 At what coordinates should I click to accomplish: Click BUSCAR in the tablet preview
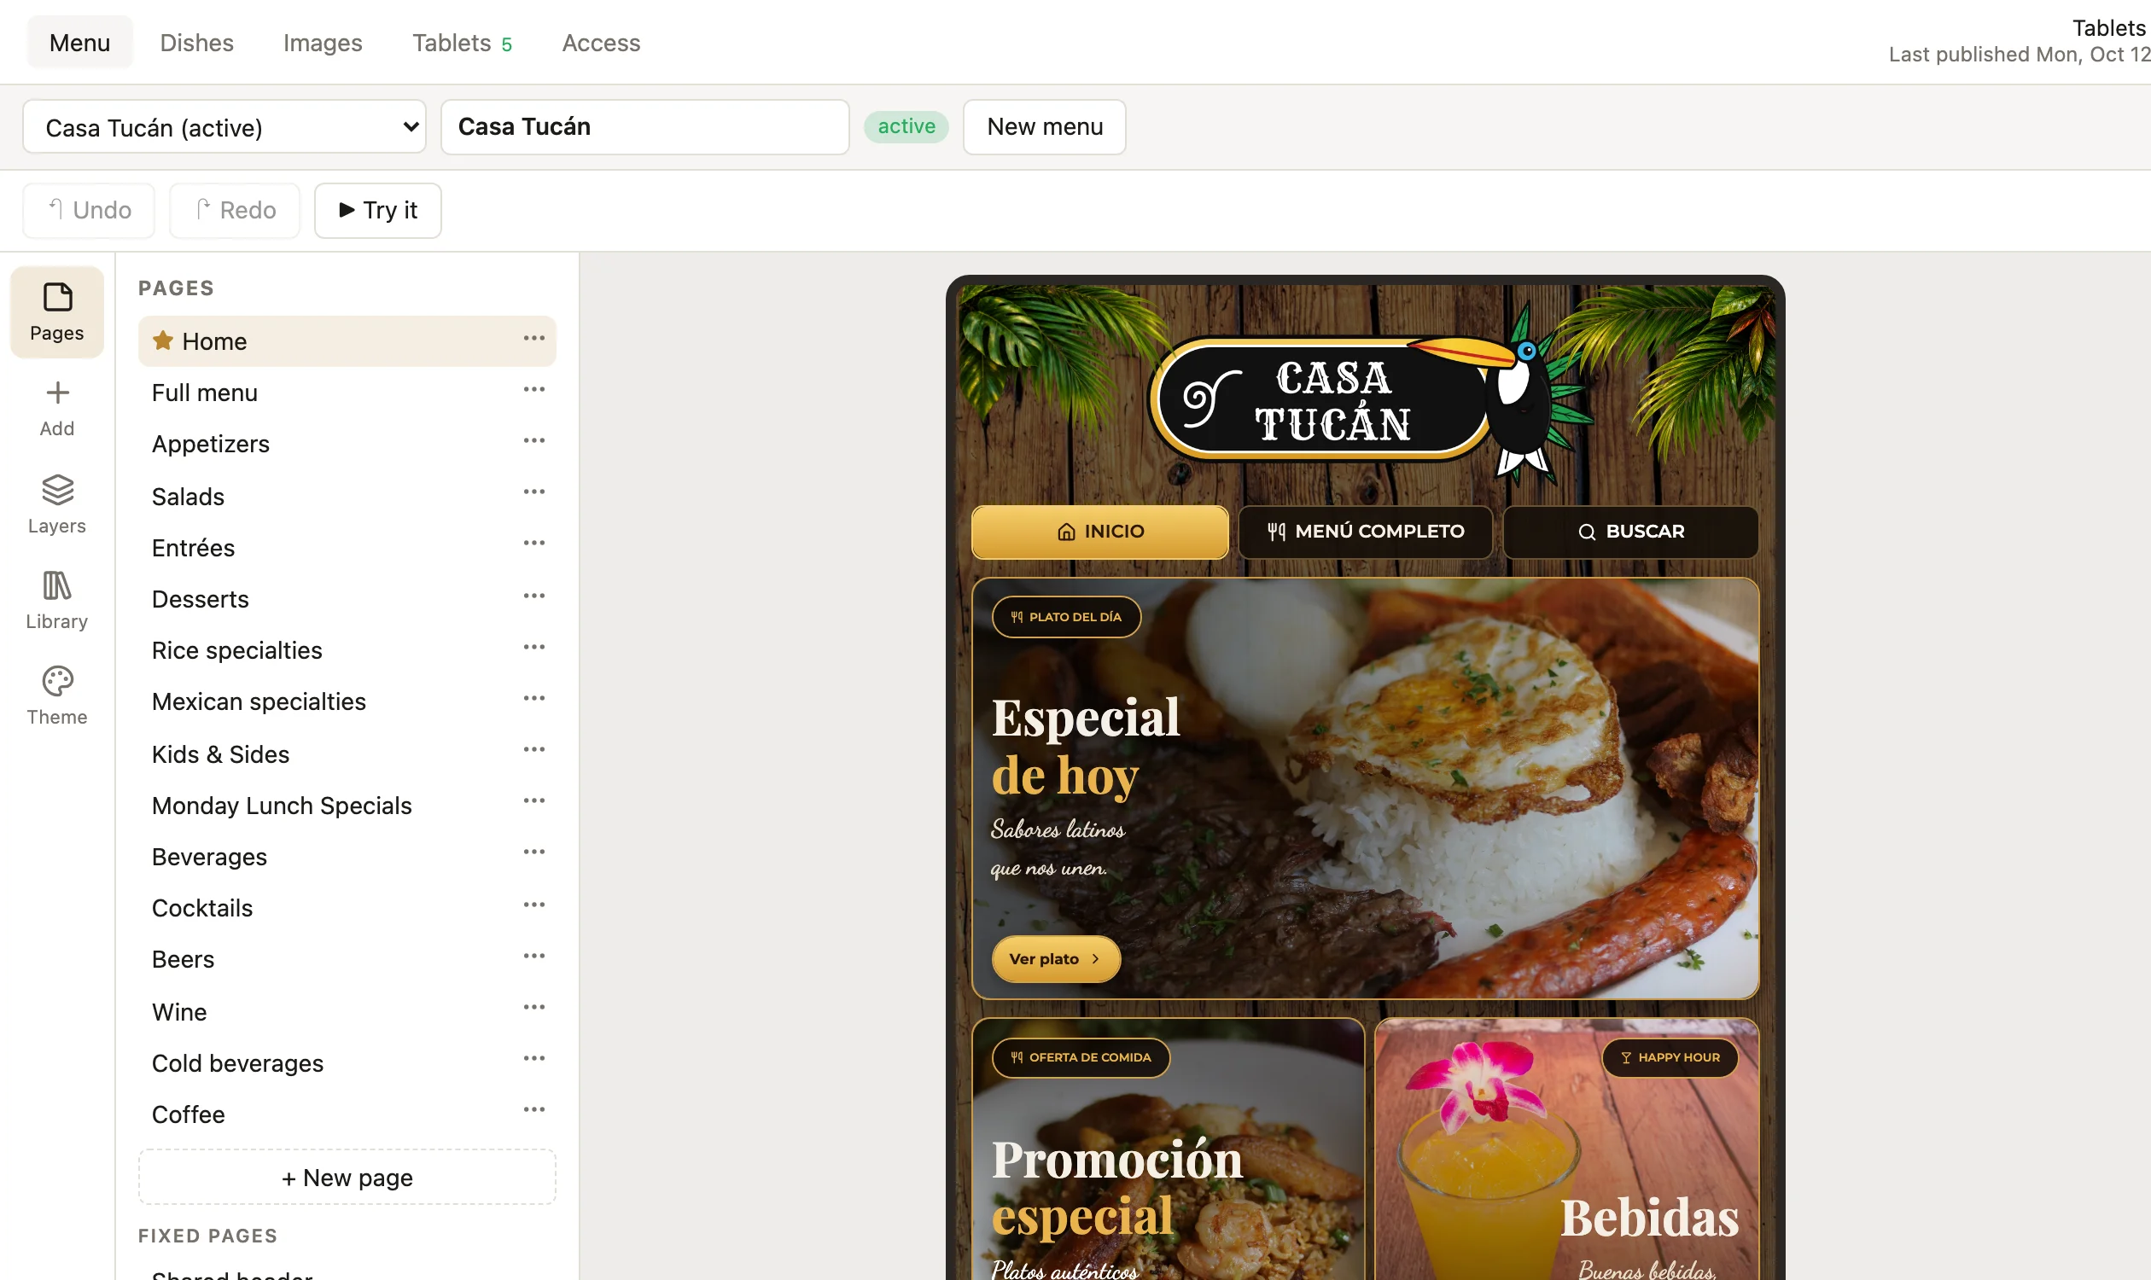click(1630, 532)
